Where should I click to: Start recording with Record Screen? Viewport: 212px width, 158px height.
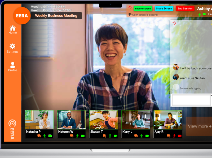(x=143, y=8)
